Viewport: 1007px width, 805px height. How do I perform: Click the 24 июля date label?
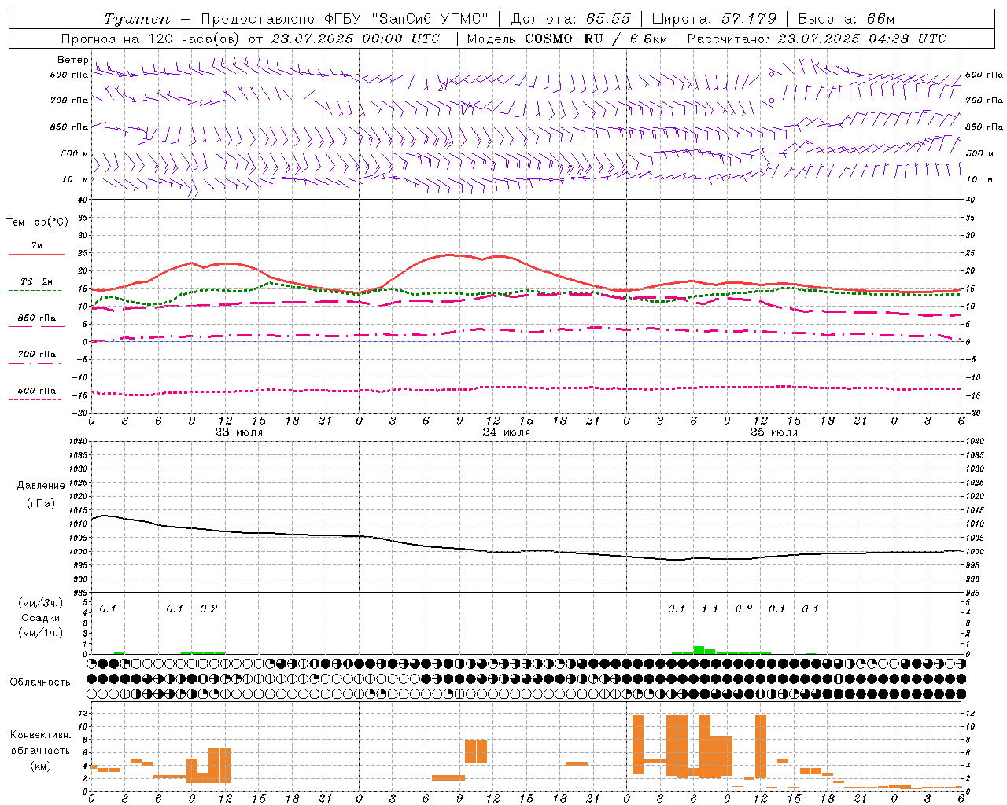pyautogui.click(x=507, y=432)
